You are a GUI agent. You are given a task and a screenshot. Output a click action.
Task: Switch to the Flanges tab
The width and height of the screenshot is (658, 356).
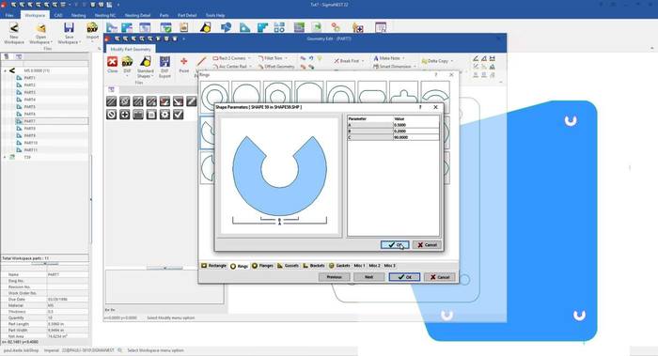(262, 266)
